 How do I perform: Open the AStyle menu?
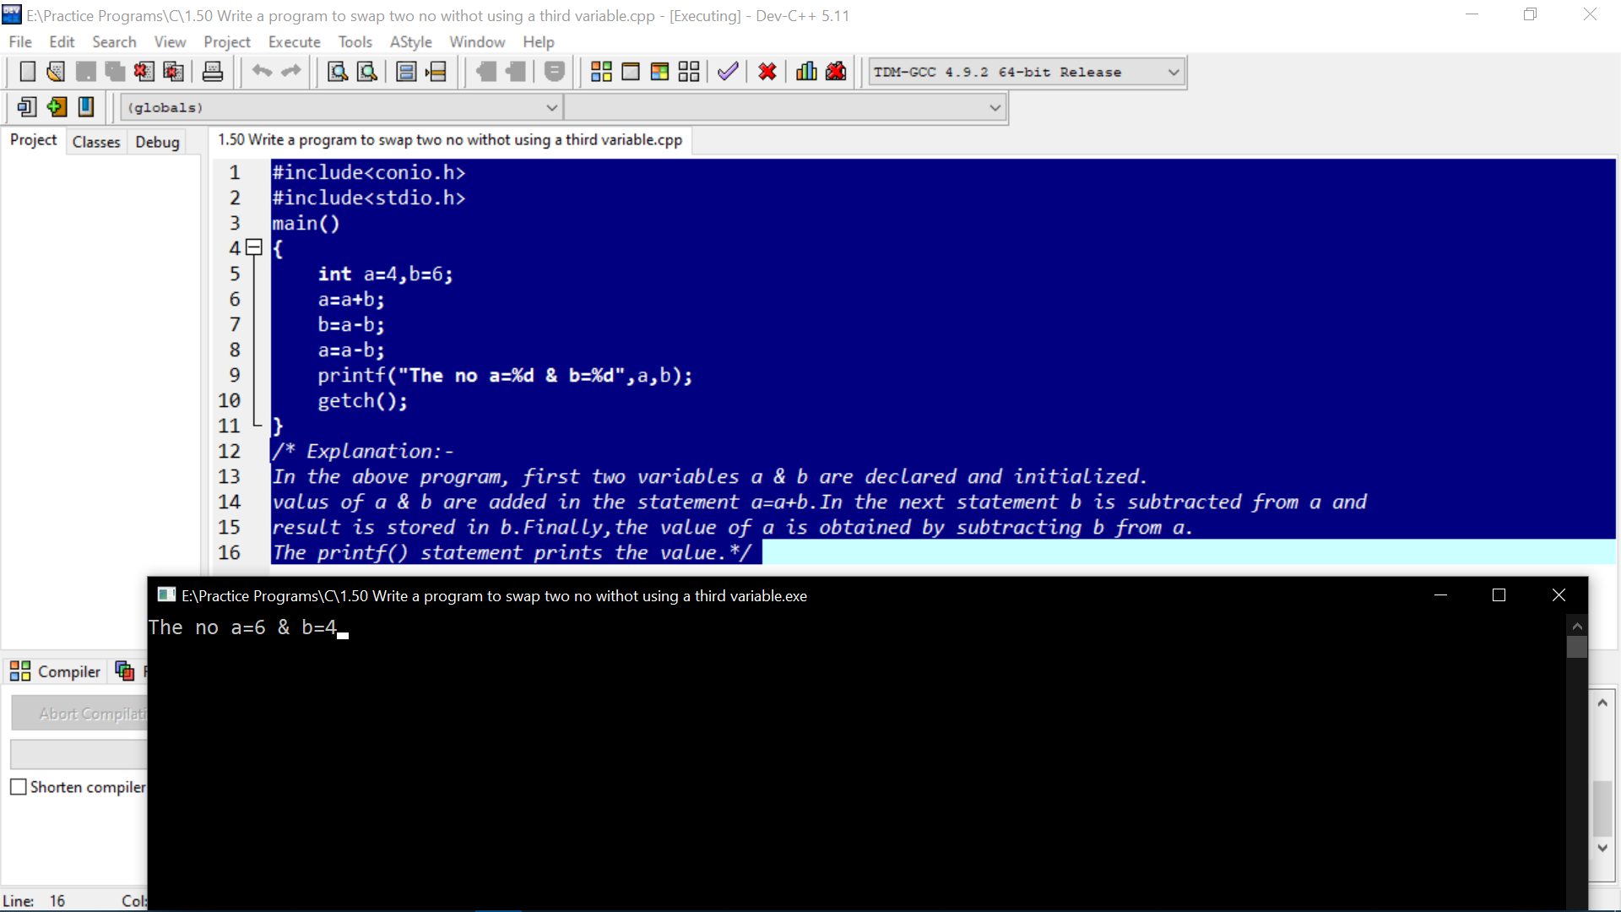411,41
